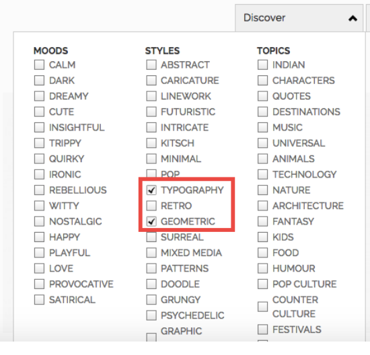
Task: Uncheck the TYPOGRAPHY style checkbox
Action: pyautogui.click(x=151, y=190)
